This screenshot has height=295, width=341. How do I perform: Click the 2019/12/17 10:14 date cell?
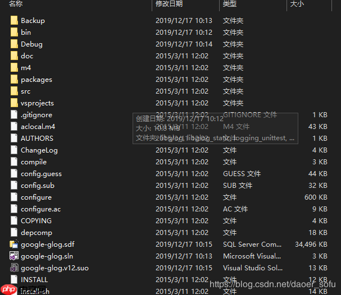click(184, 44)
